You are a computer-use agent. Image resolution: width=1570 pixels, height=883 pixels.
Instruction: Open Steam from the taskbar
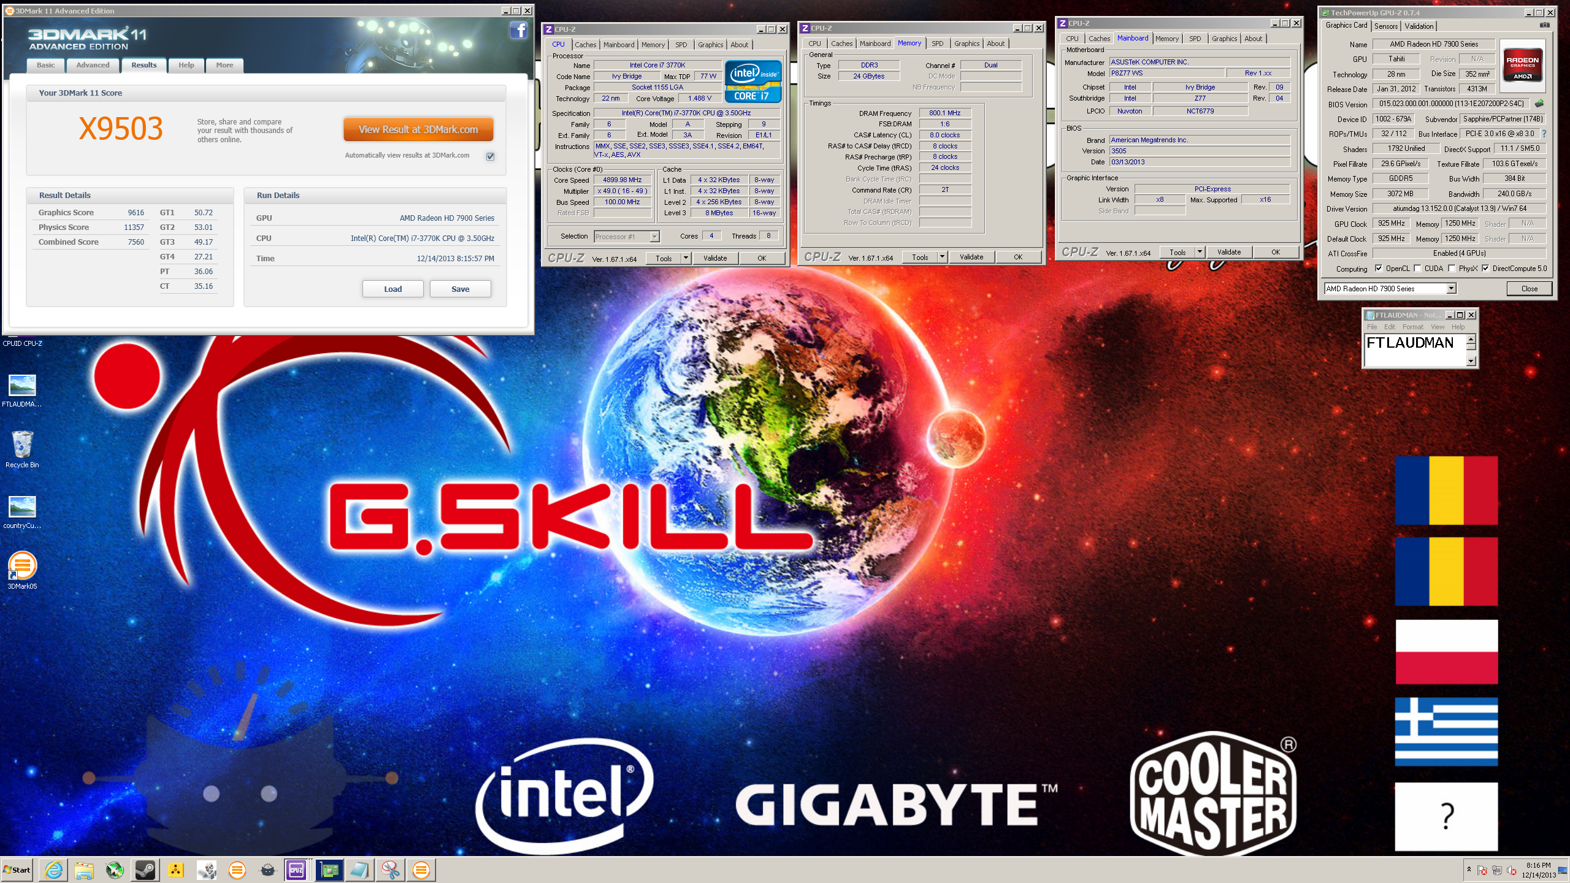(x=145, y=870)
